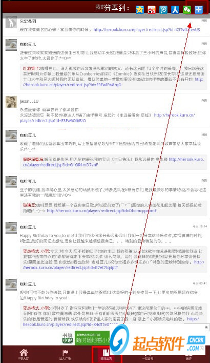
Task: Open JasonLuLU username
Action: pos(29,101)
